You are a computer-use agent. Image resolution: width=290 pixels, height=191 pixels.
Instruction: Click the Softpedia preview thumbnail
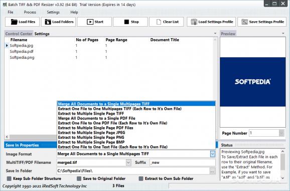253,82
